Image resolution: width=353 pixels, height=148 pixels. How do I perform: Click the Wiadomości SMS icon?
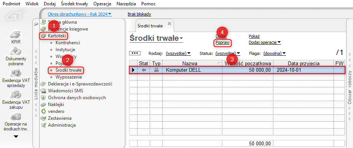(43, 91)
